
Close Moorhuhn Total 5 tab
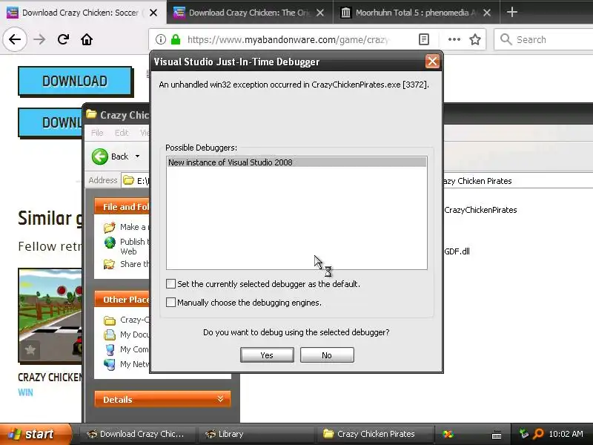click(487, 13)
